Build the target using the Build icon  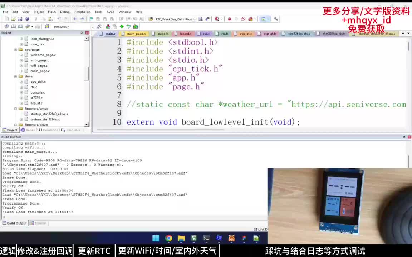(13, 26)
